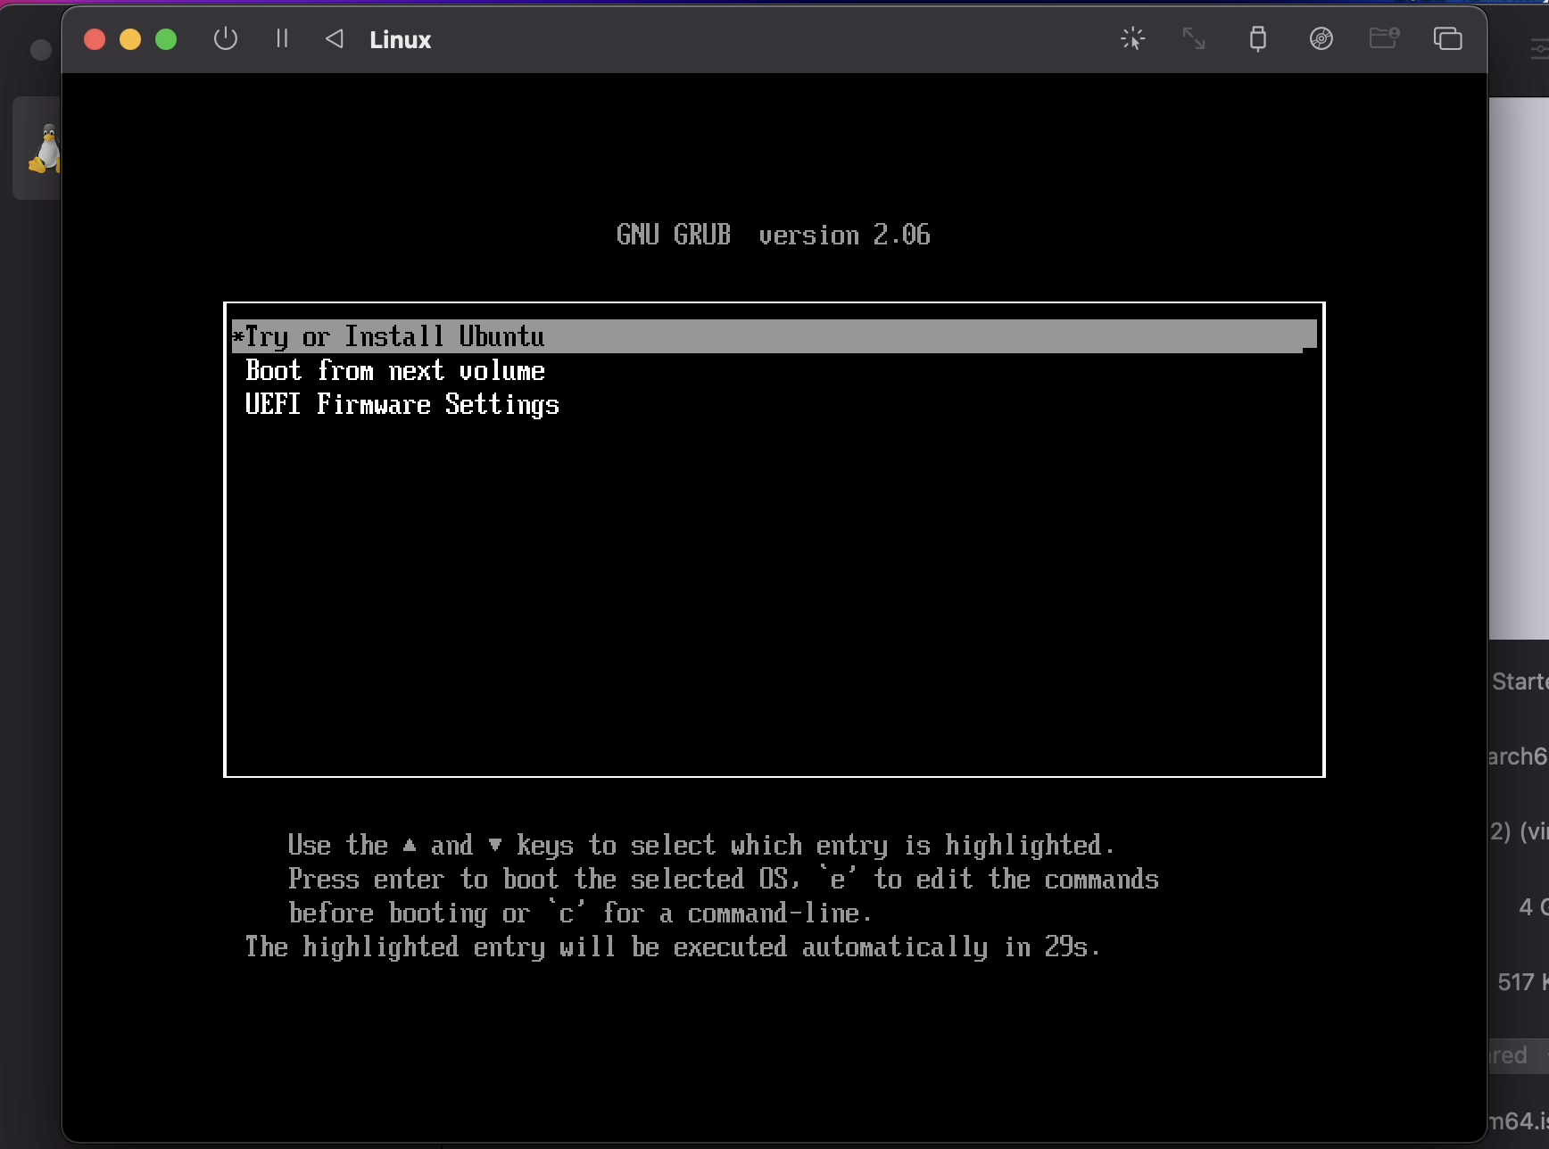Select the Linux penguin icon in sidebar

(x=43, y=149)
